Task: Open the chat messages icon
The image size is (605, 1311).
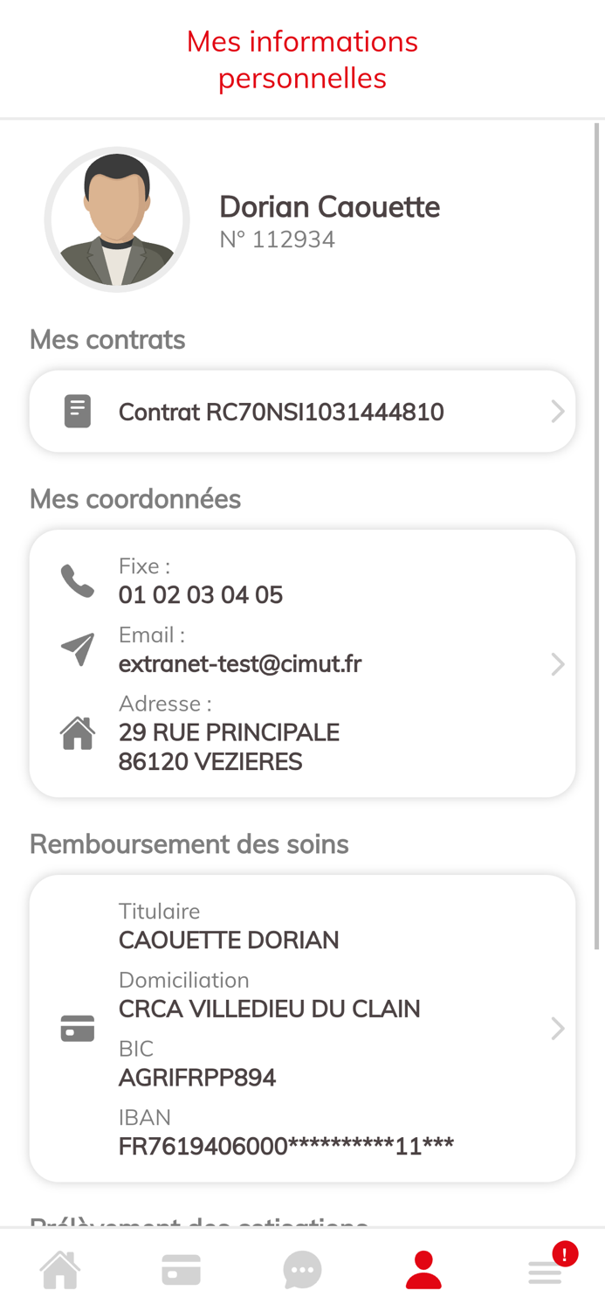Action: tap(302, 1268)
